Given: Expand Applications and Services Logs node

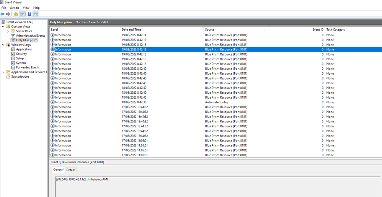Looking at the screenshot, I should pyautogui.click(x=3, y=72).
